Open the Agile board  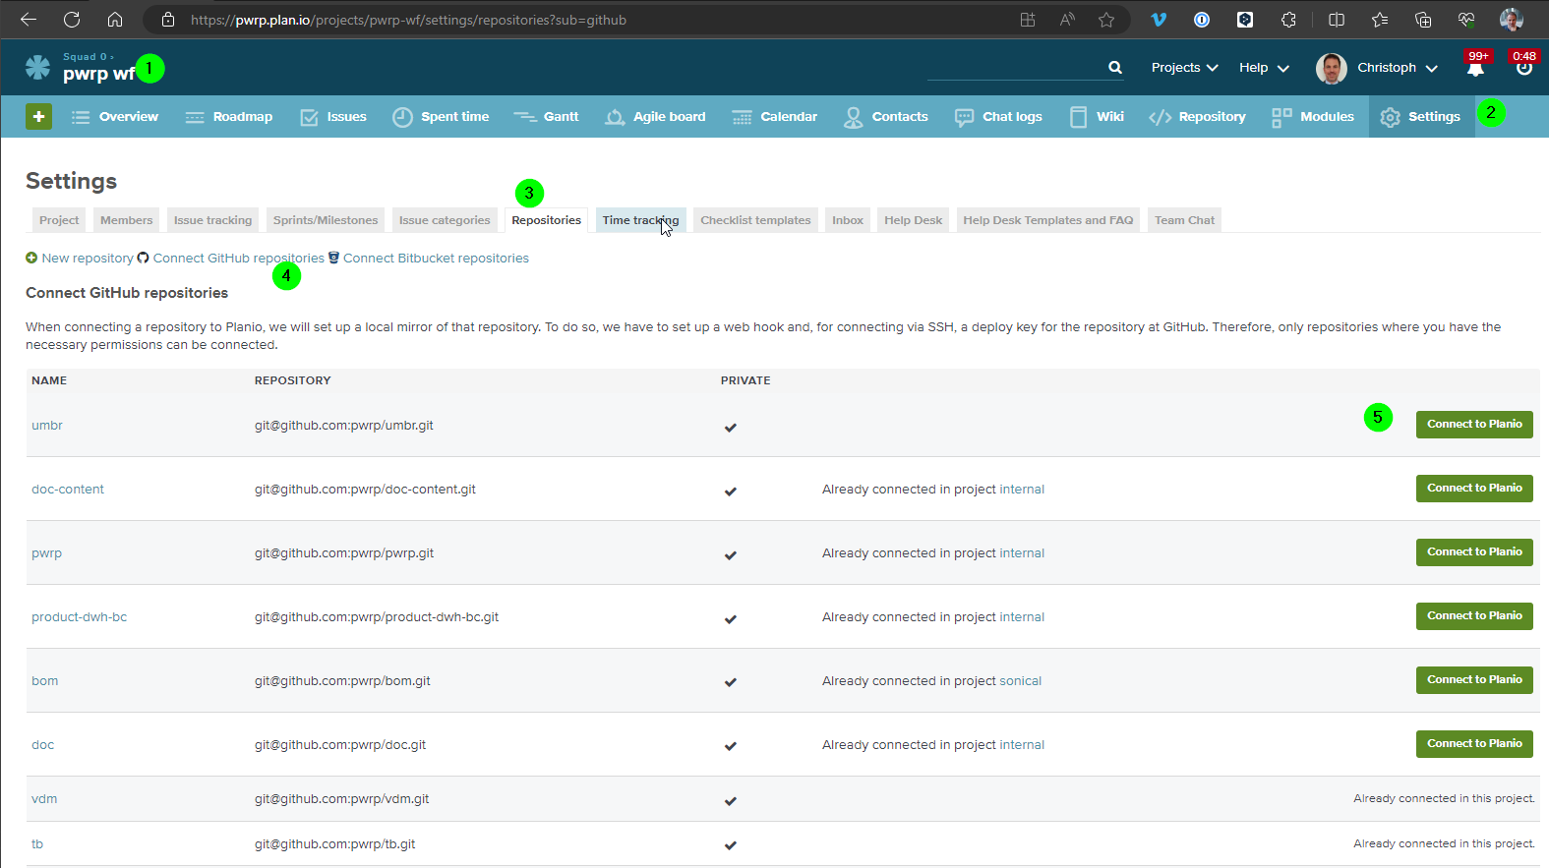point(655,117)
